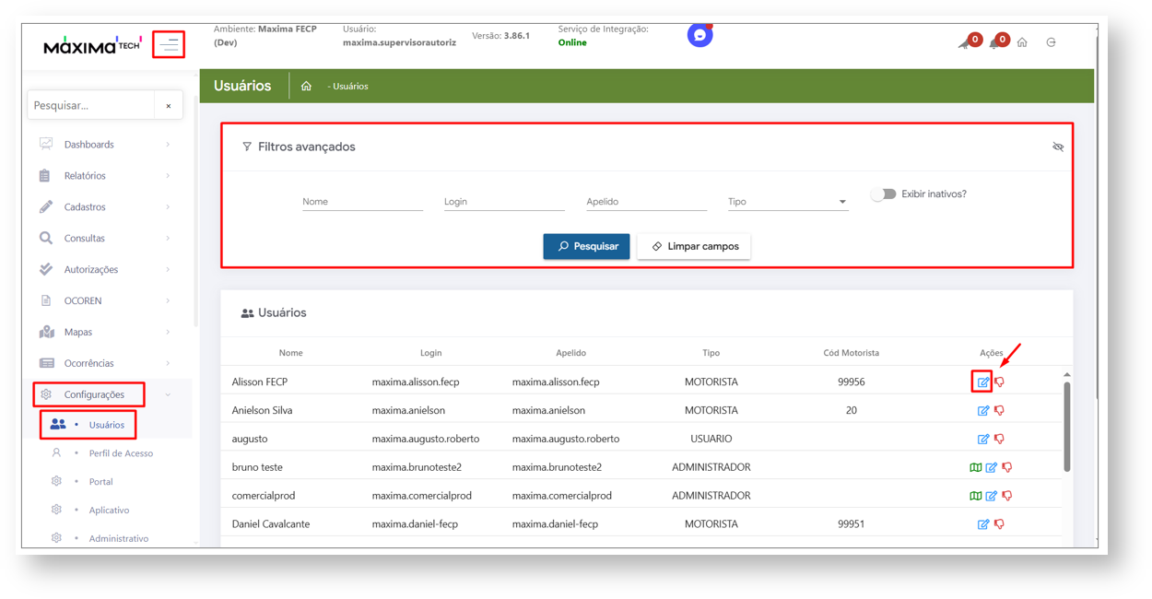Viewport: 1152px width, 599px height.
Task: Open Perfil de Acesso submenu item
Action: tap(120, 453)
